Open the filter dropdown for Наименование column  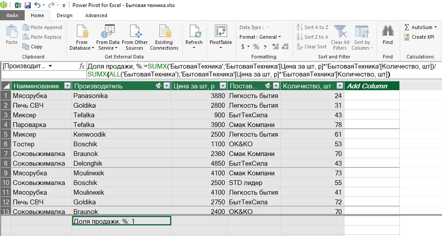click(x=67, y=86)
